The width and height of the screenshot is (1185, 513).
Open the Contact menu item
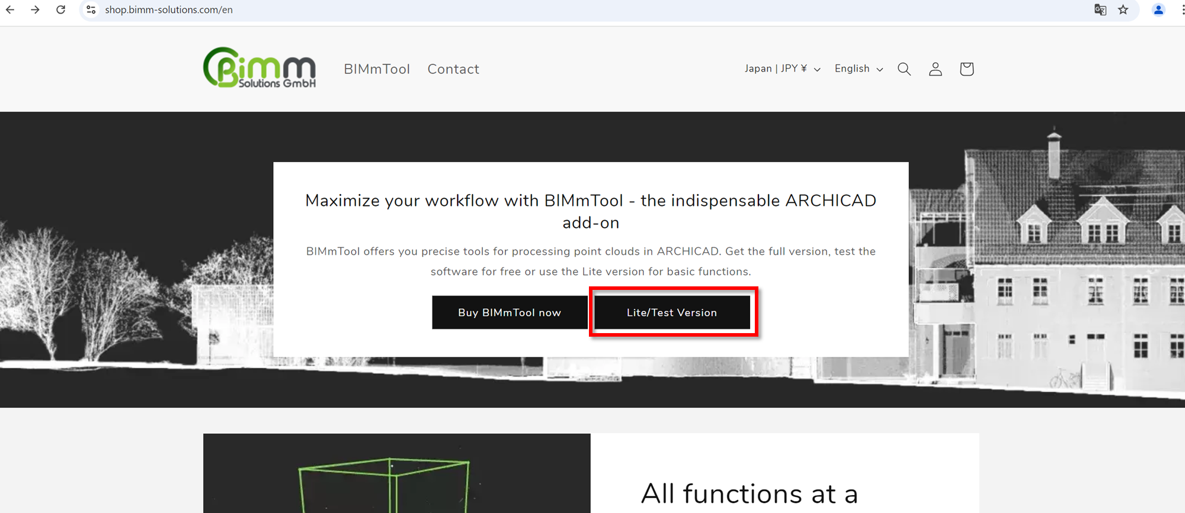click(x=453, y=69)
